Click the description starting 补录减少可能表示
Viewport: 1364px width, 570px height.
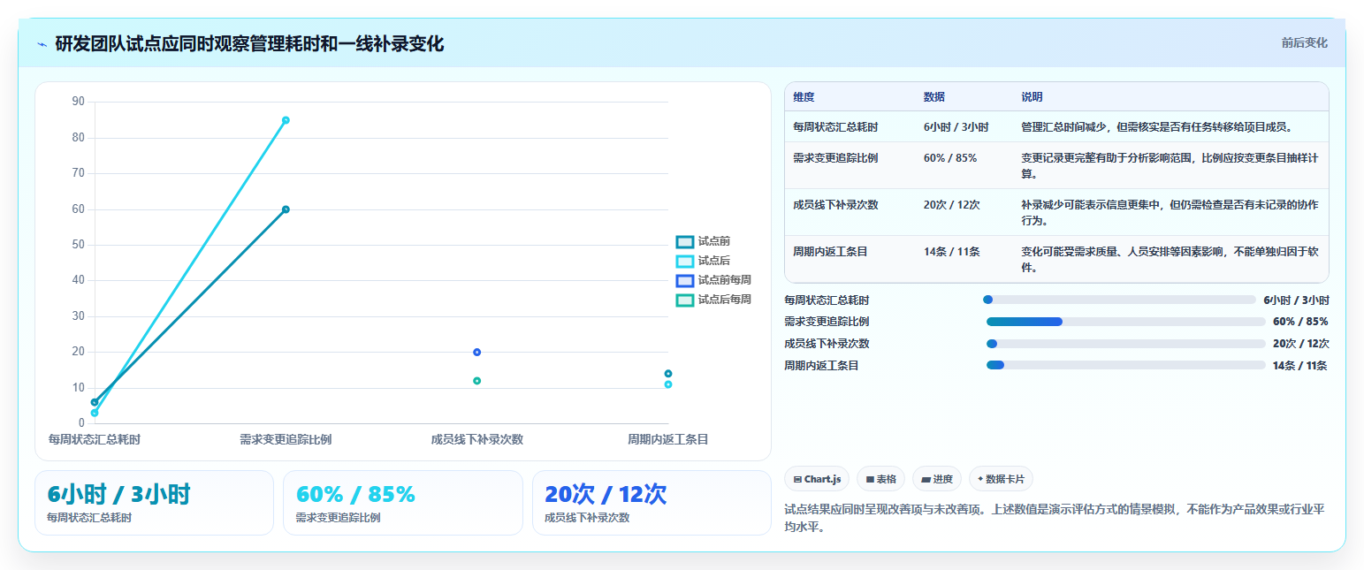click(1170, 213)
